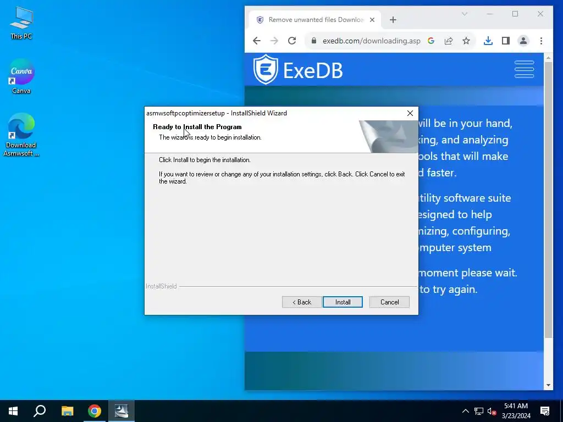Maximize the Chrome window

(515, 14)
